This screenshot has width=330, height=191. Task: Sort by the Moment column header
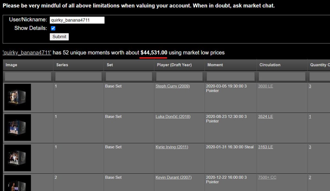[230, 65]
